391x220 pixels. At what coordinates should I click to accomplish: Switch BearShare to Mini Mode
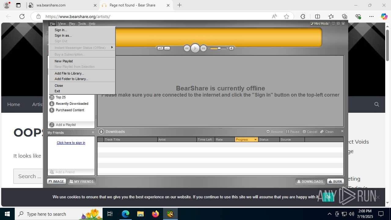click(320, 24)
